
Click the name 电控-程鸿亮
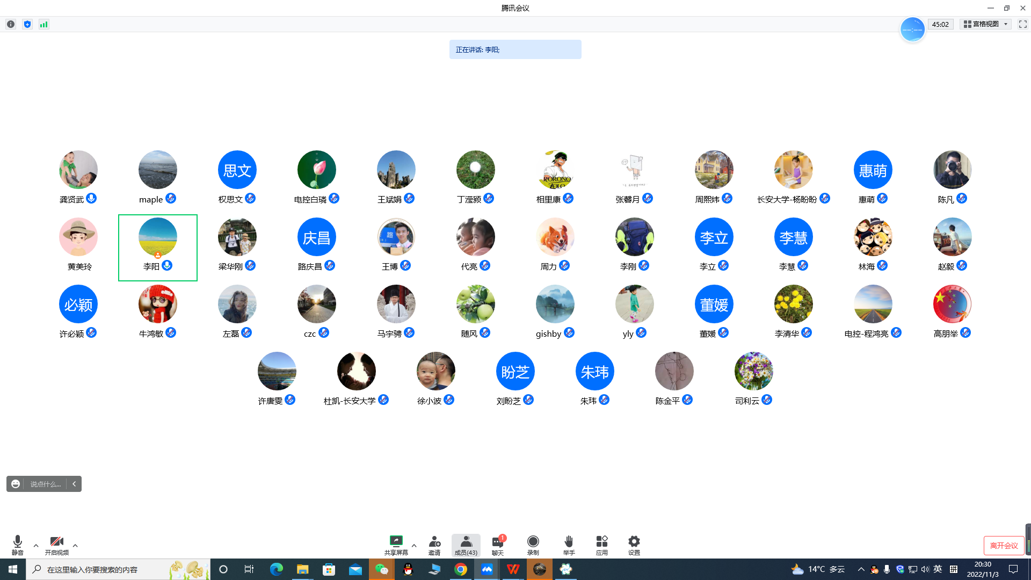coord(866,334)
